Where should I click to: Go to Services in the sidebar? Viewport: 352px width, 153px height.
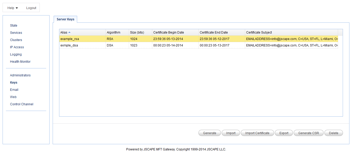16,33
